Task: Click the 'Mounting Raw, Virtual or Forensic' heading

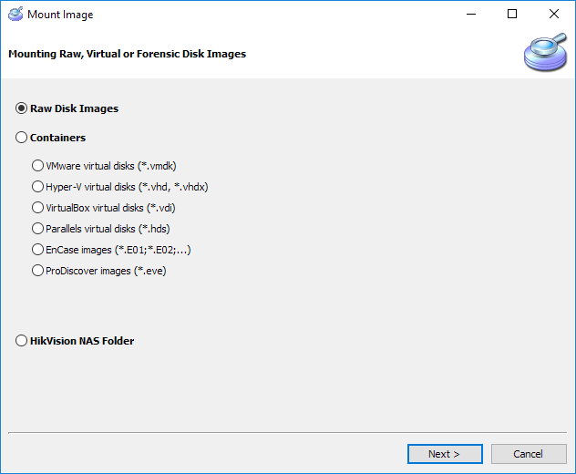Action: pyautogui.click(x=127, y=54)
